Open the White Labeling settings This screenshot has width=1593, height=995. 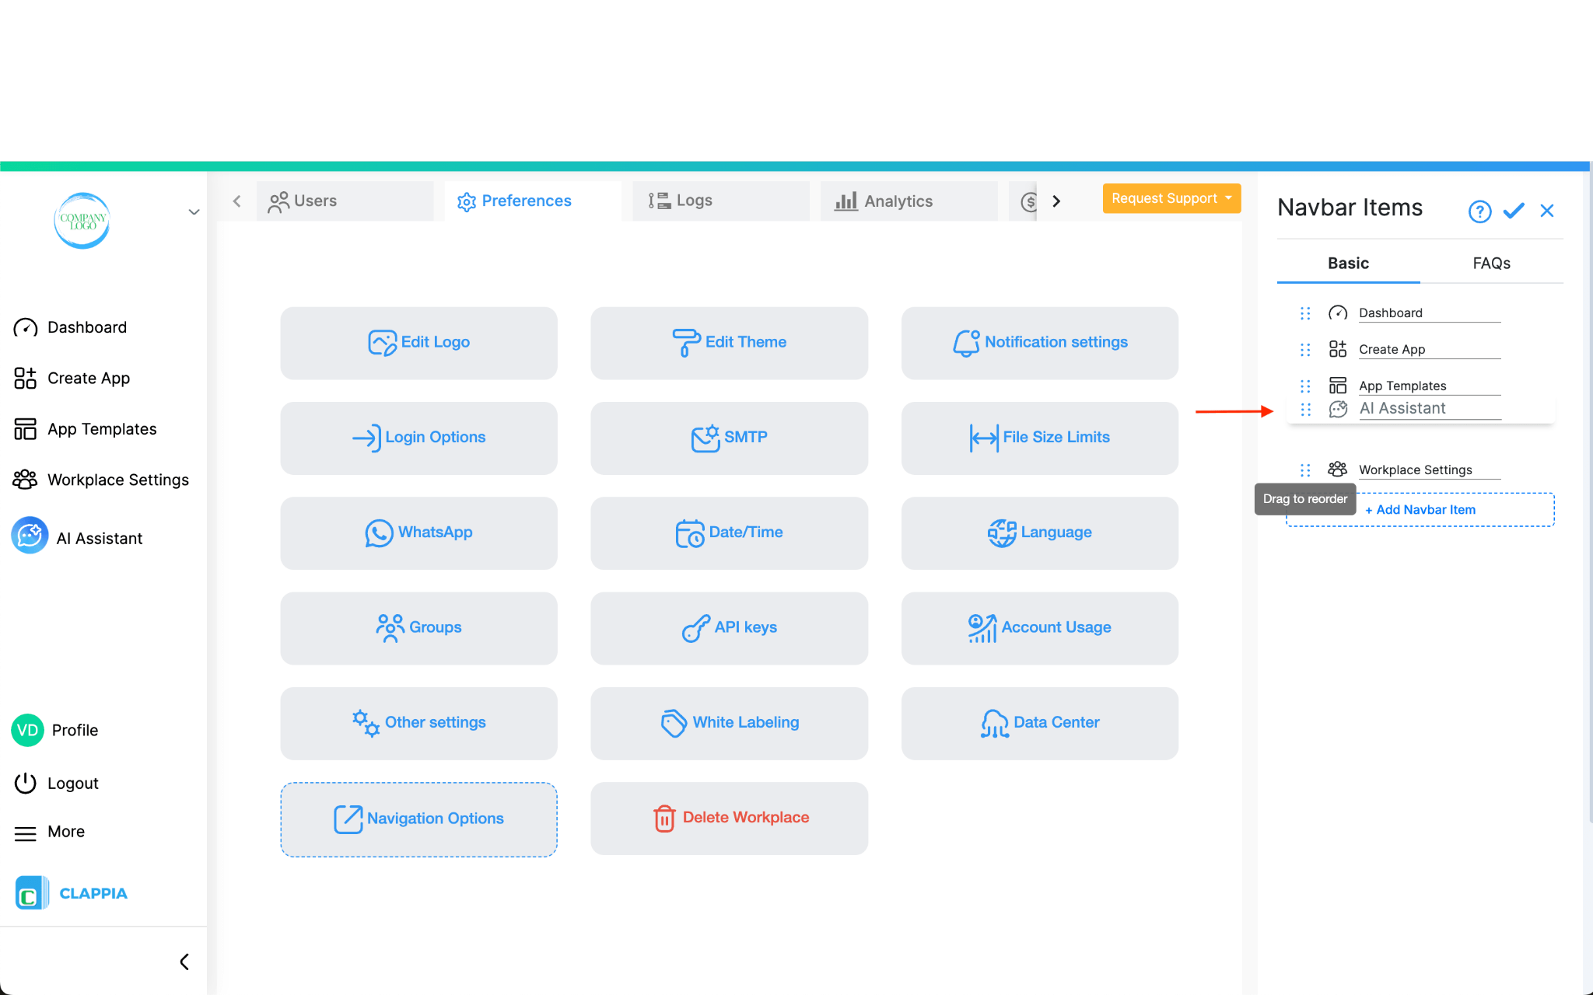[x=729, y=723]
